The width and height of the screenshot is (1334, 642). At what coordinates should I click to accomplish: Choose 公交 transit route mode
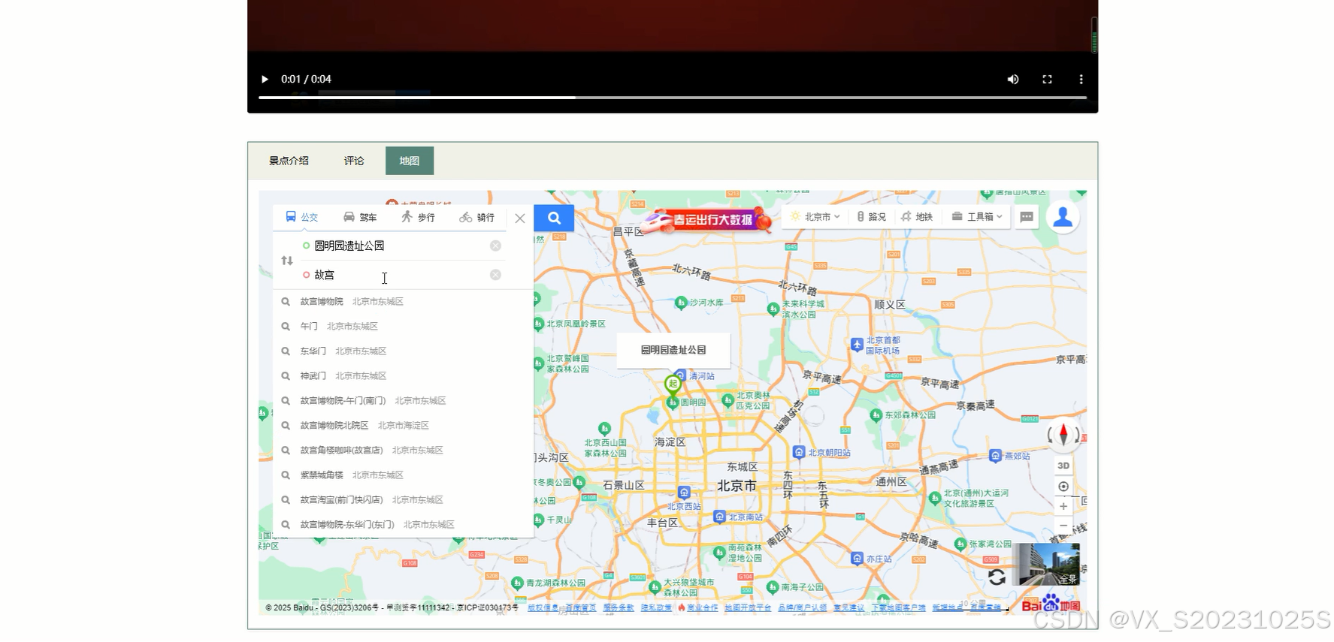click(x=301, y=217)
